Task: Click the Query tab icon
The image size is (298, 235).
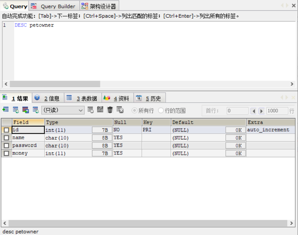Action: (6, 6)
